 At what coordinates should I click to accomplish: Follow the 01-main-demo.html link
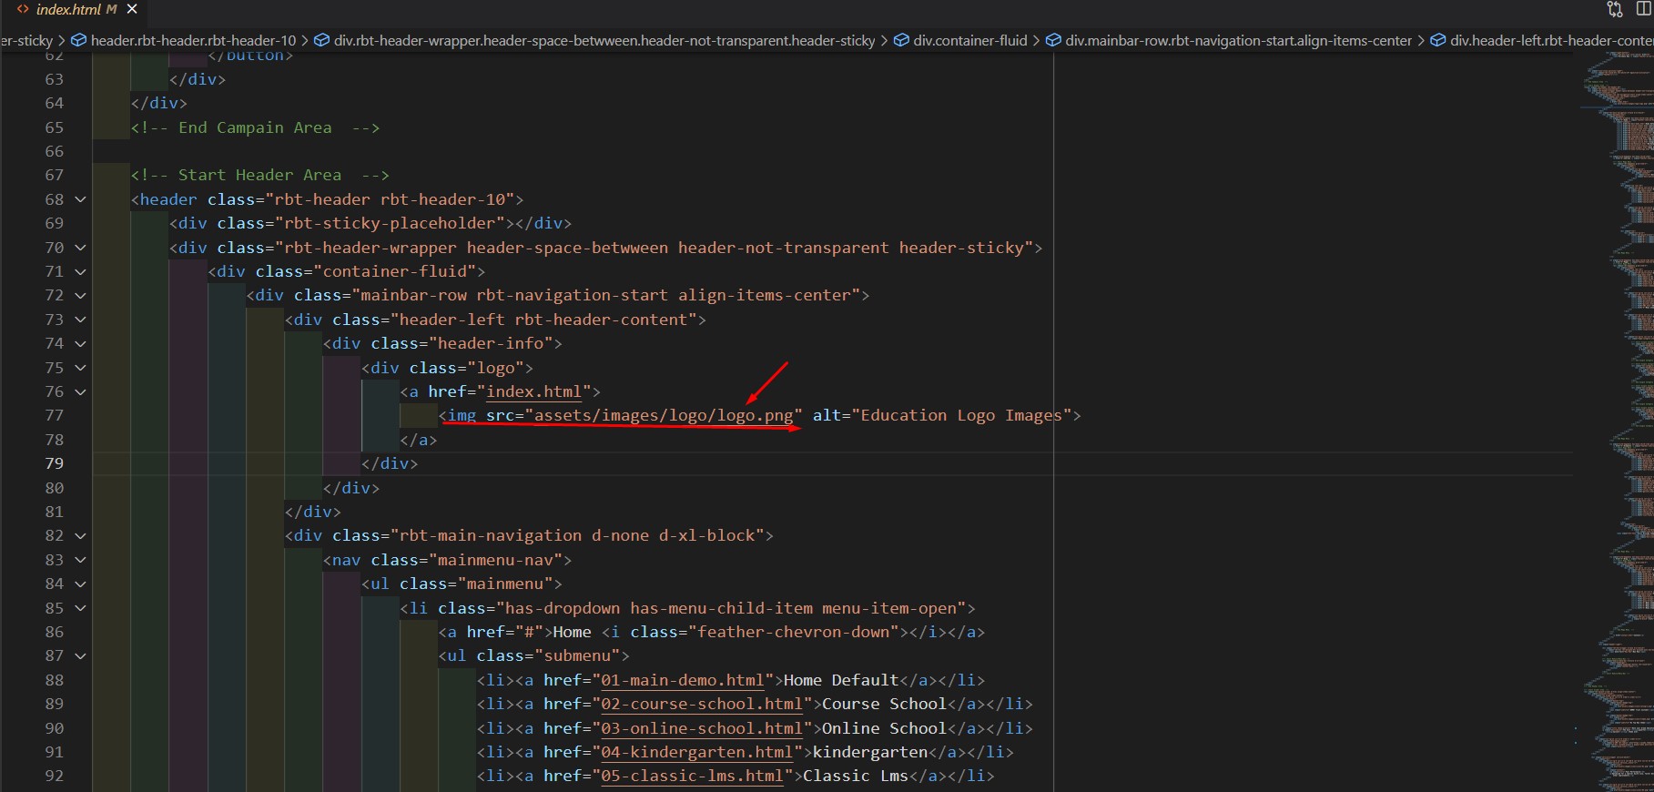683,680
